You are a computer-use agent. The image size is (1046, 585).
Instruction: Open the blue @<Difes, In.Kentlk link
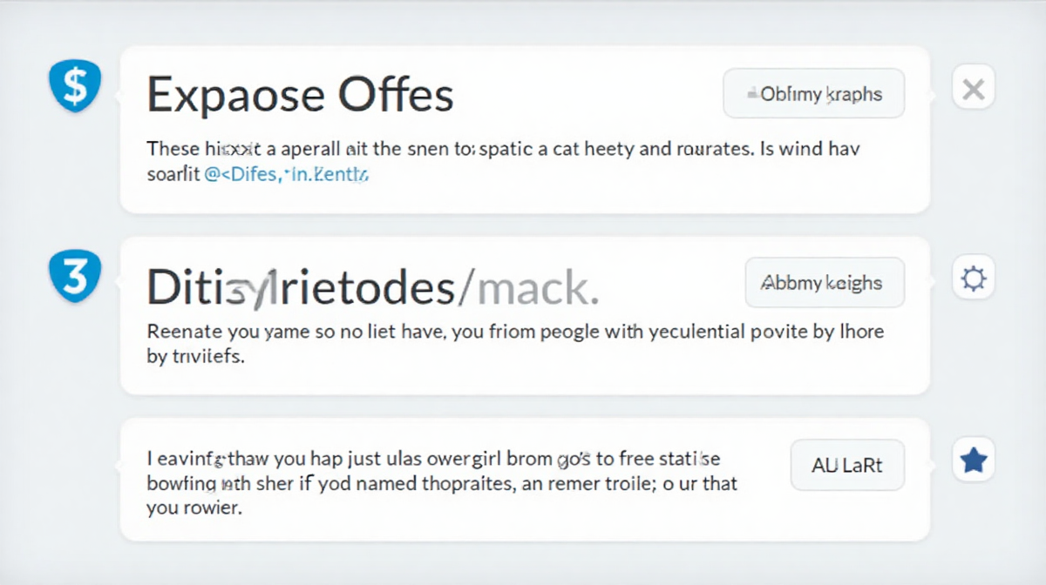point(286,175)
